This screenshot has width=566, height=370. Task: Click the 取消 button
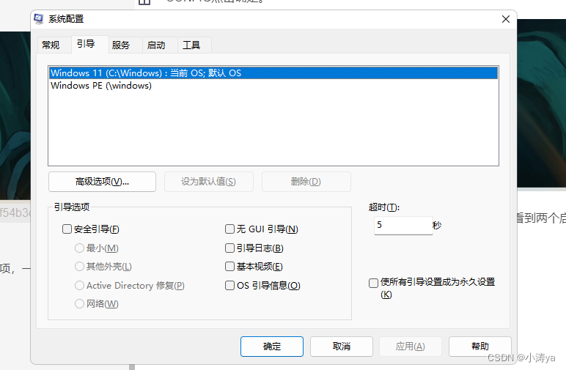[342, 347]
